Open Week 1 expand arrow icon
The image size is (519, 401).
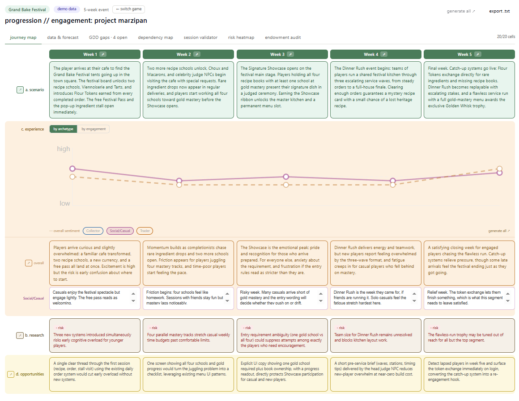[x=103, y=54]
